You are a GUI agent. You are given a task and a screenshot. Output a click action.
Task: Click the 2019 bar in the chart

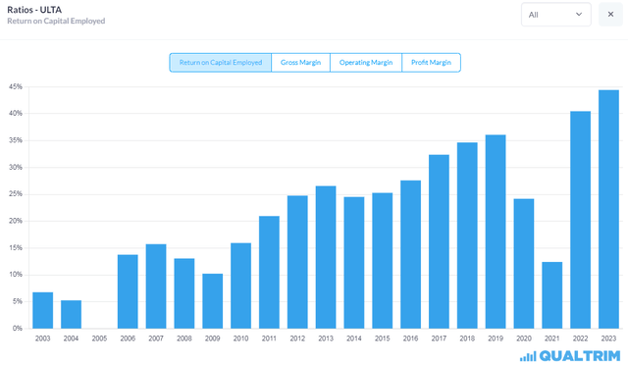pyautogui.click(x=496, y=232)
